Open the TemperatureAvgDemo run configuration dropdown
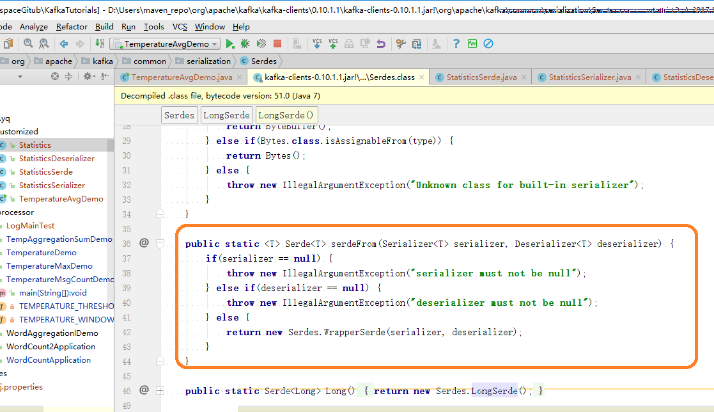Viewport: 714px width, 412px height. [x=166, y=44]
